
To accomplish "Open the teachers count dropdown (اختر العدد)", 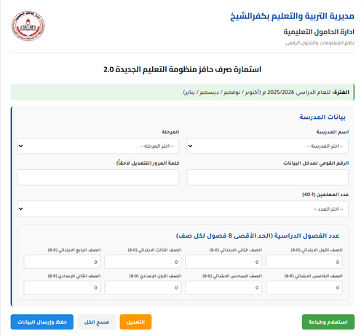I will tap(183, 209).
